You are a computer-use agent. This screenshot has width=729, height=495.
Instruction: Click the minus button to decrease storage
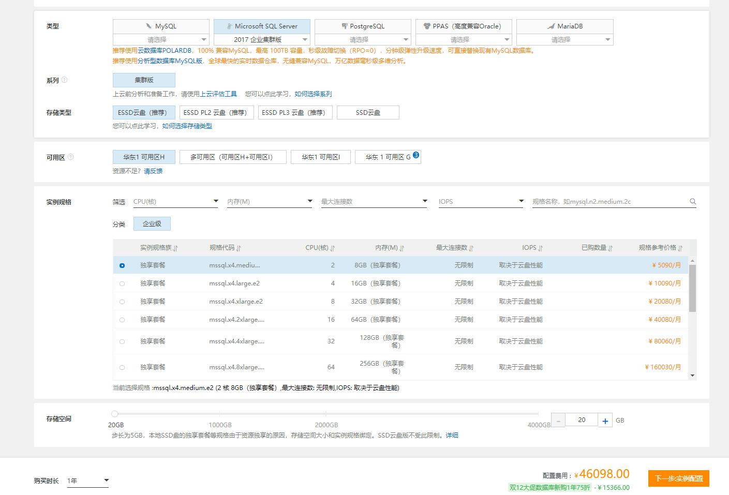558,421
